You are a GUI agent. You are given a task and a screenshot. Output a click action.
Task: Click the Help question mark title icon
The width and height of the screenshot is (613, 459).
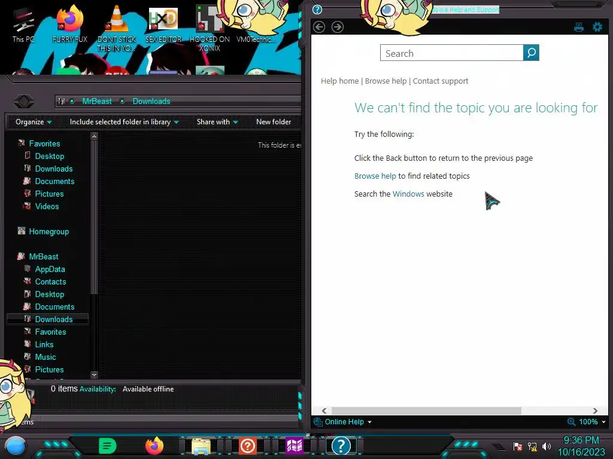[317, 10]
